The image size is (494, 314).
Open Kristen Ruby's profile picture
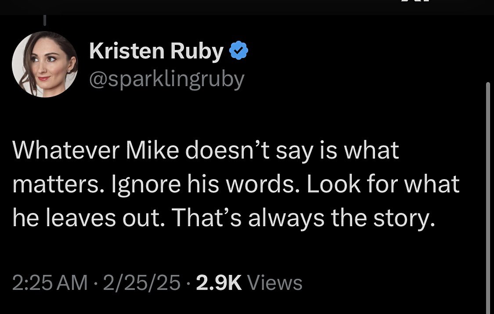pyautogui.click(x=45, y=64)
